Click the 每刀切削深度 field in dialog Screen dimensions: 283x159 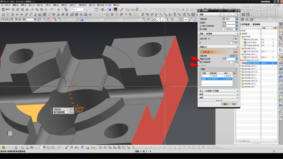234,62
